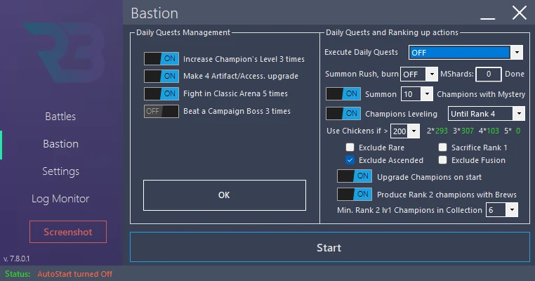Viewport: 535px width, 281px height.
Task: Enable Beat a Campaign Boss toggle
Action: (161, 111)
